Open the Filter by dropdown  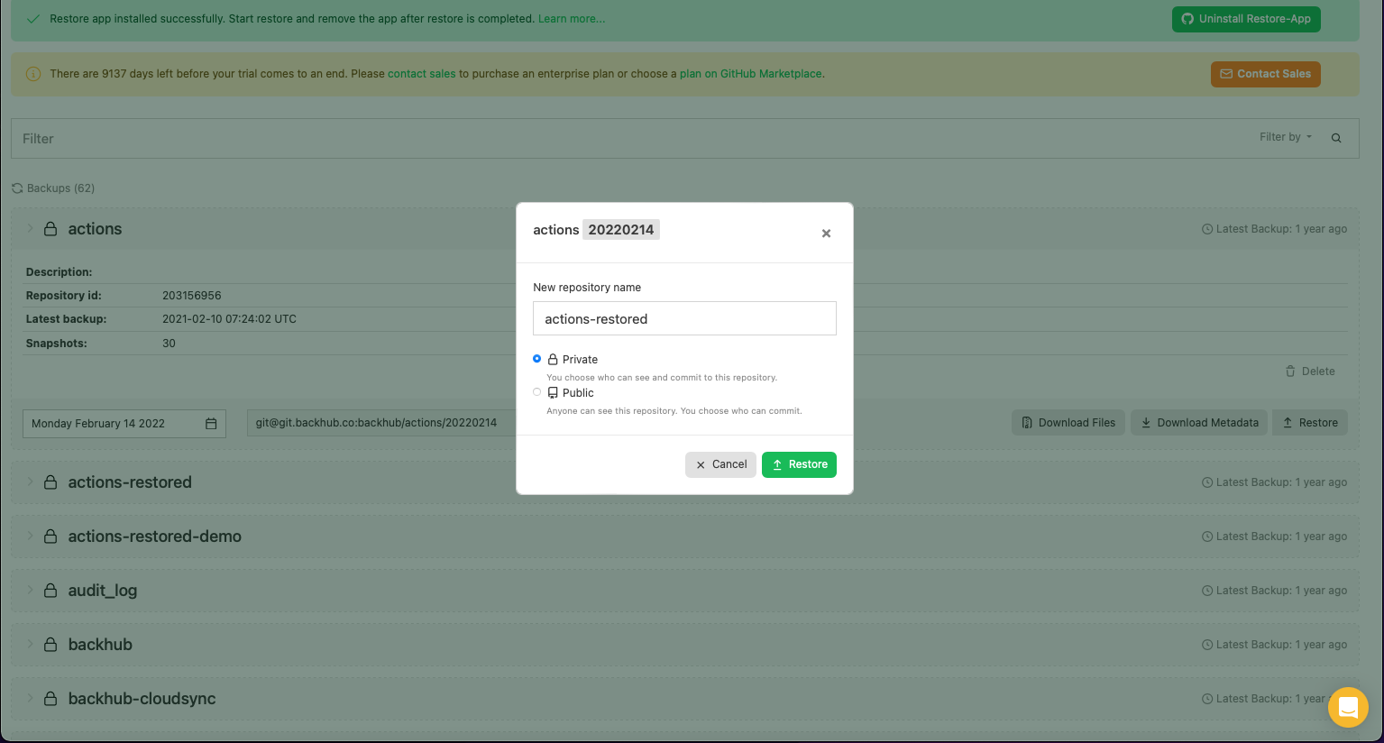coord(1285,136)
